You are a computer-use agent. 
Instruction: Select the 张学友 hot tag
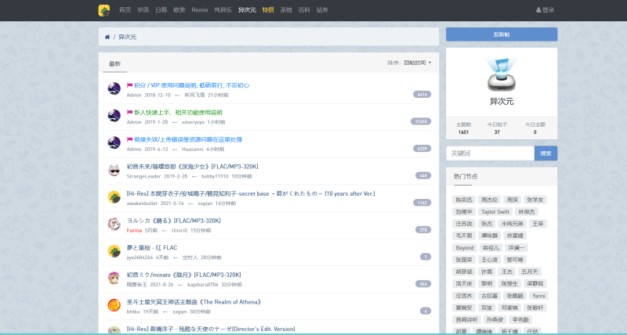tap(535, 200)
